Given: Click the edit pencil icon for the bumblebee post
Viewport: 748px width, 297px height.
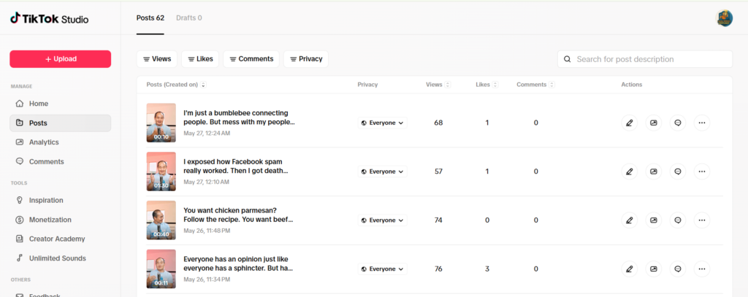Looking at the screenshot, I should 629,123.
